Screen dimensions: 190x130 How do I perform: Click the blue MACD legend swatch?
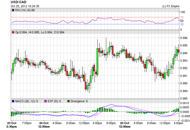tap(13, 101)
